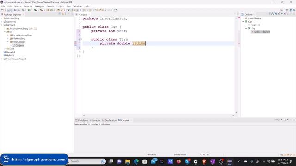Toggle Hide Local Types in Outline
The width and height of the screenshot is (296, 166).
285,14
